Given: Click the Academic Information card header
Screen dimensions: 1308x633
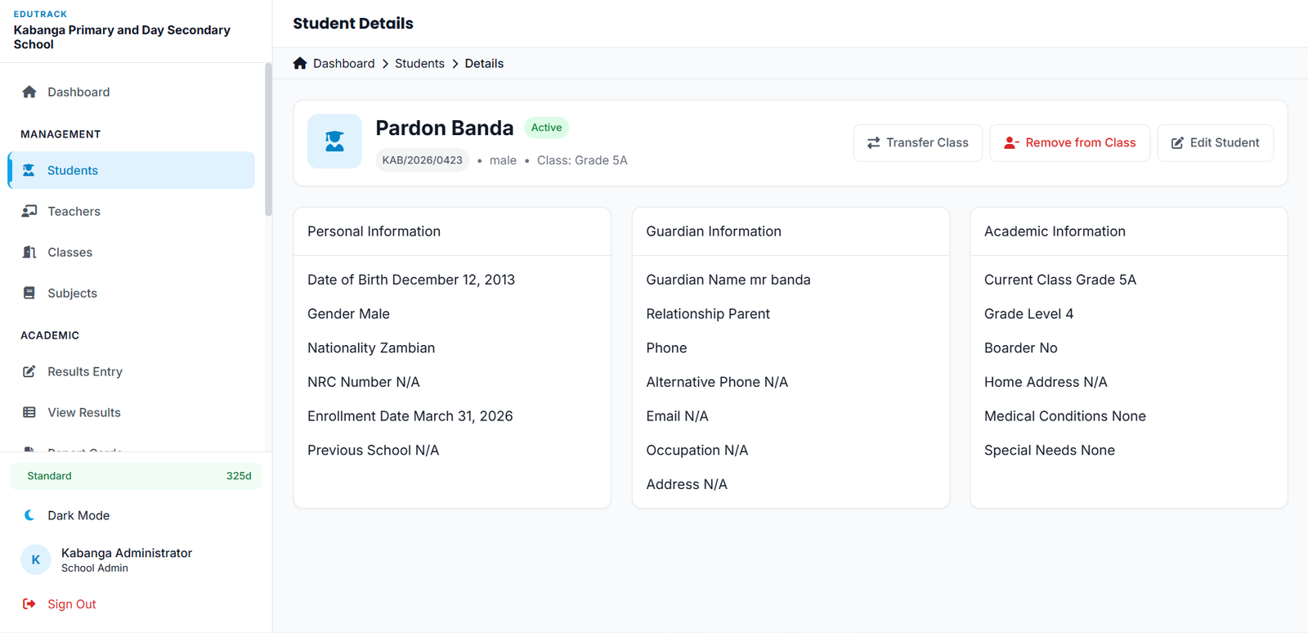Looking at the screenshot, I should [x=1129, y=231].
